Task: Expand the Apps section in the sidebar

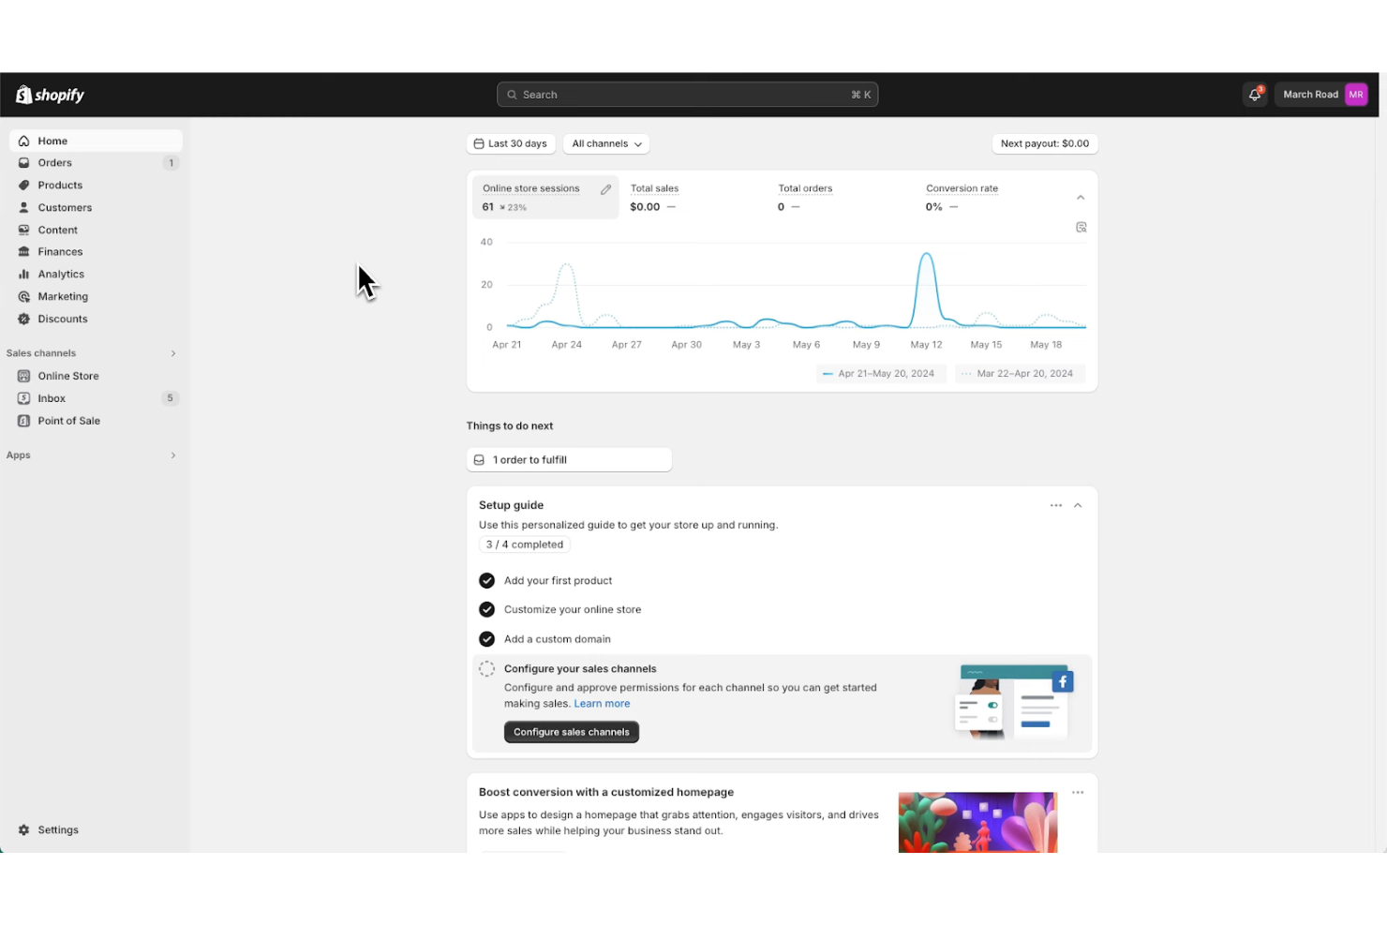Action: (172, 455)
